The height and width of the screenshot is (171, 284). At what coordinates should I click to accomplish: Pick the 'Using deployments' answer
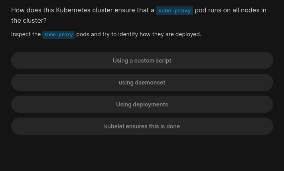tap(142, 104)
